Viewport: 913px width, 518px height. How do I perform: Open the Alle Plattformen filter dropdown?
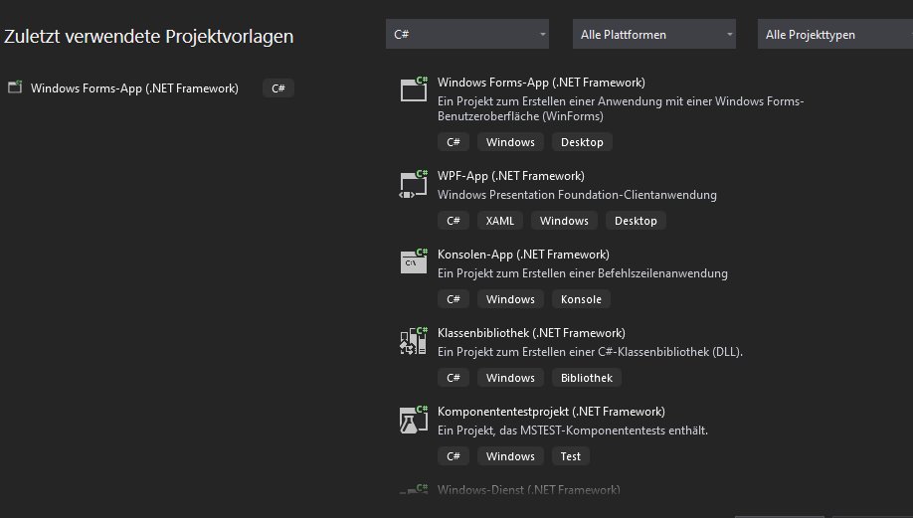653,35
